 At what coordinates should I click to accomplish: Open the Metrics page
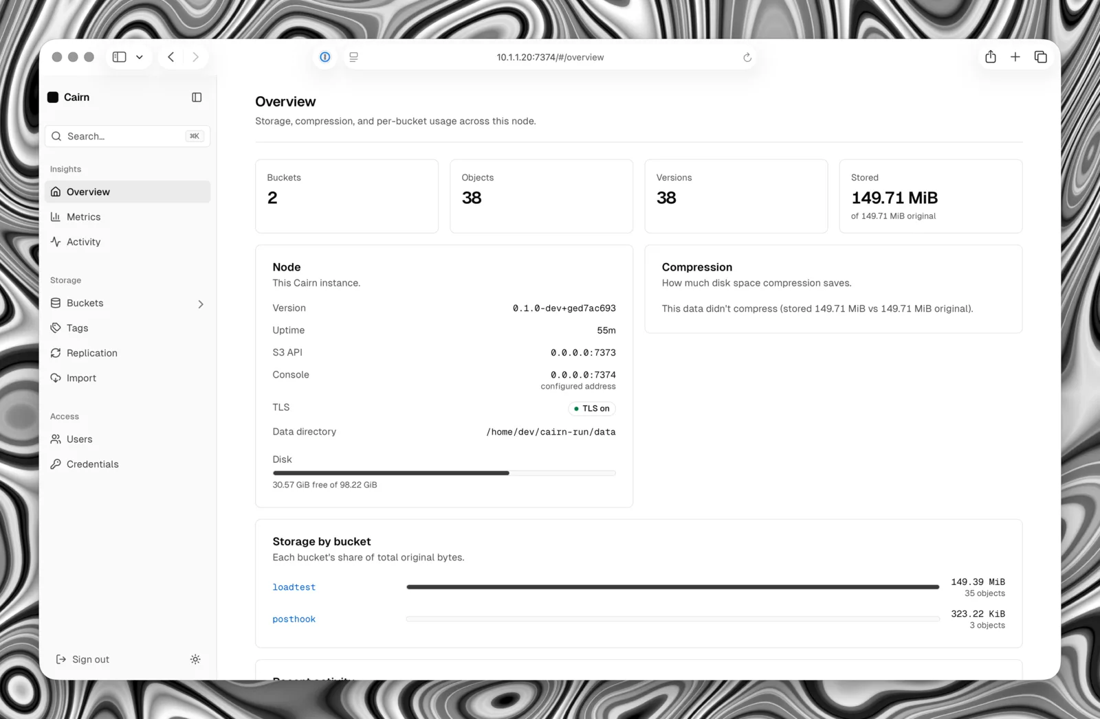click(128, 217)
